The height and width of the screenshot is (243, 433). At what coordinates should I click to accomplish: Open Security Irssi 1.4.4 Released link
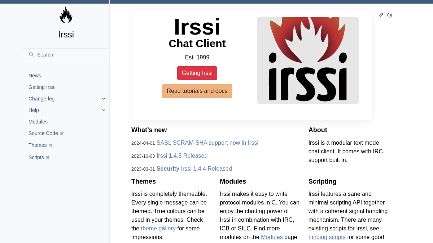194,169
